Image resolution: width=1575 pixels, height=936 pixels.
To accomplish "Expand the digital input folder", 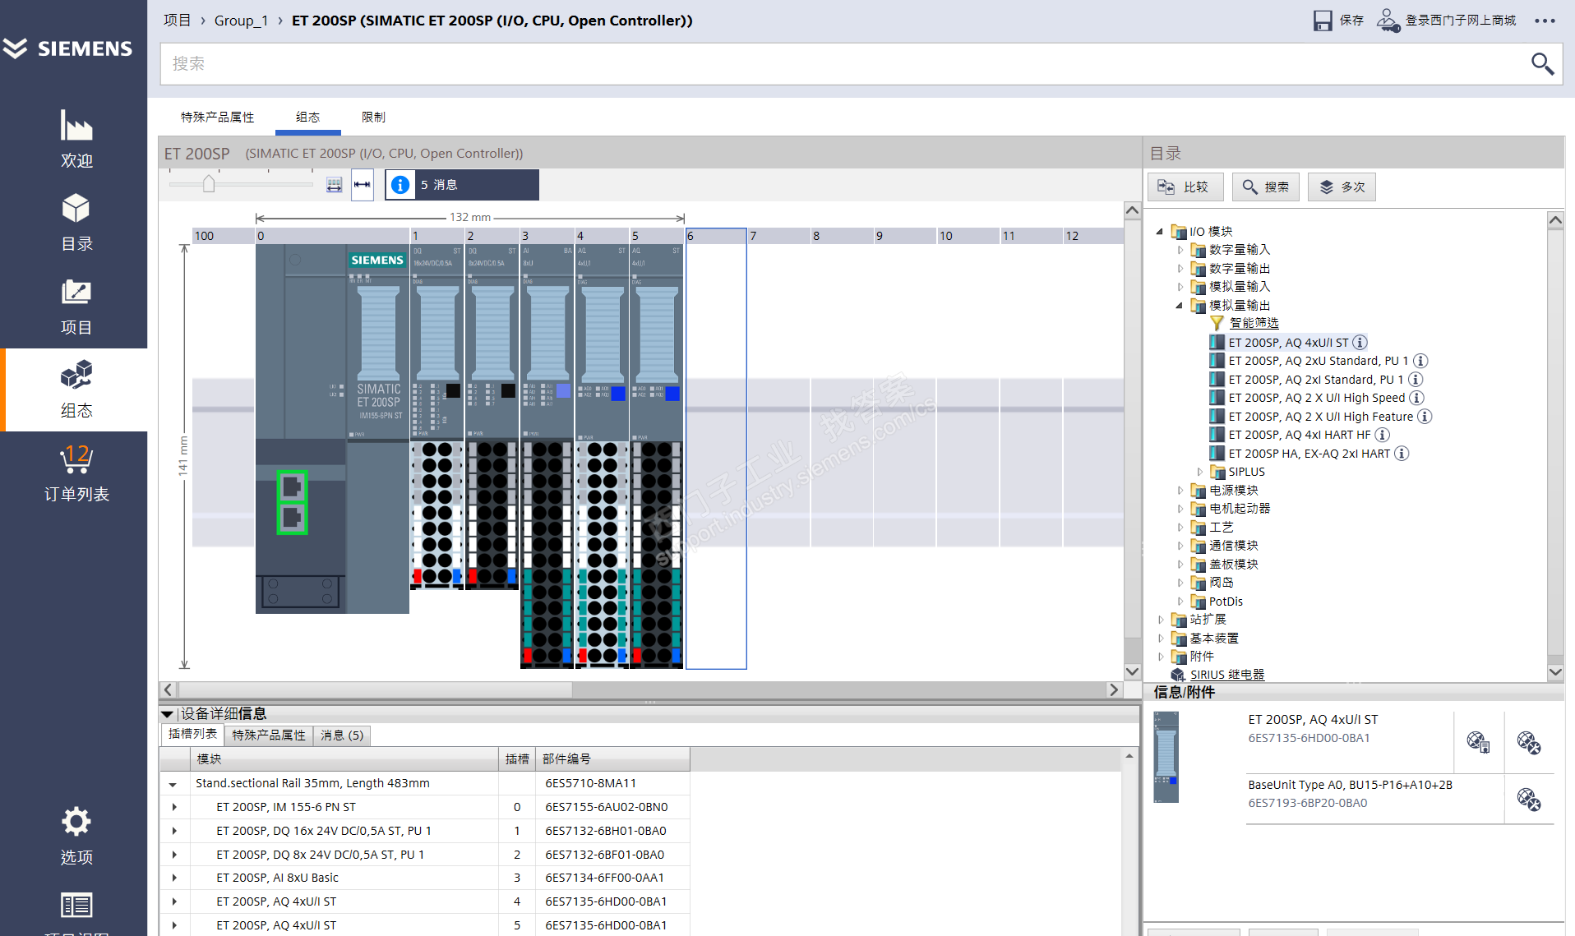I will tap(1180, 250).
